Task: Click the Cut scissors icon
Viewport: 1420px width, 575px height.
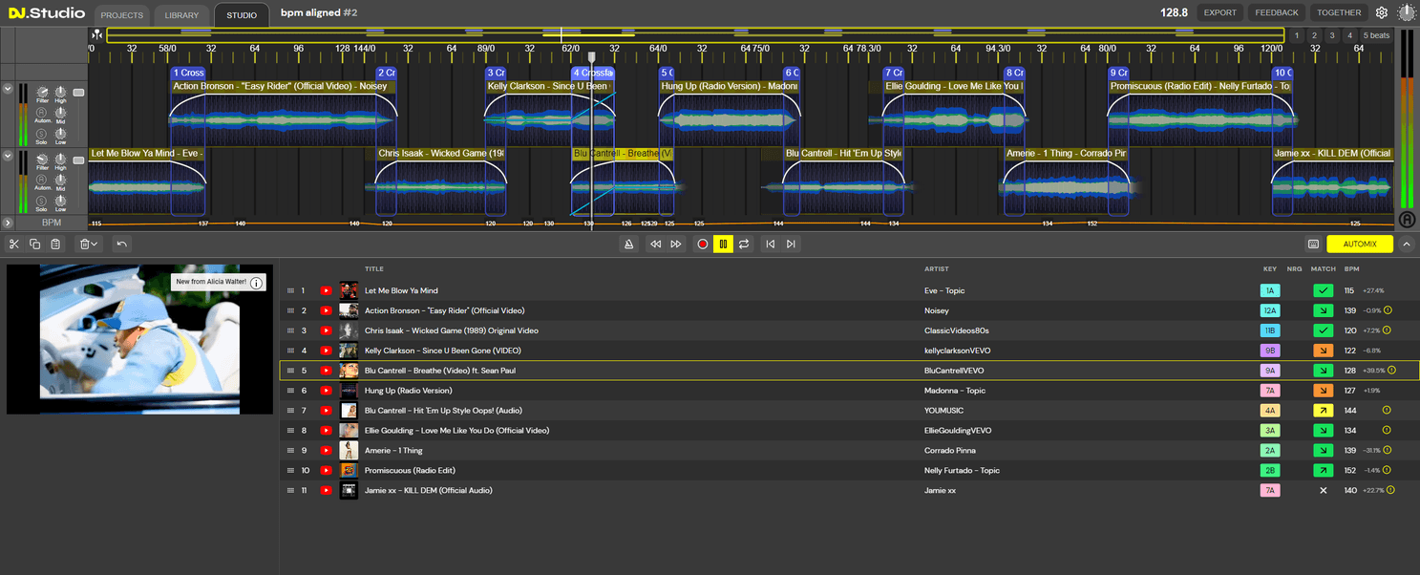Action: tap(14, 245)
